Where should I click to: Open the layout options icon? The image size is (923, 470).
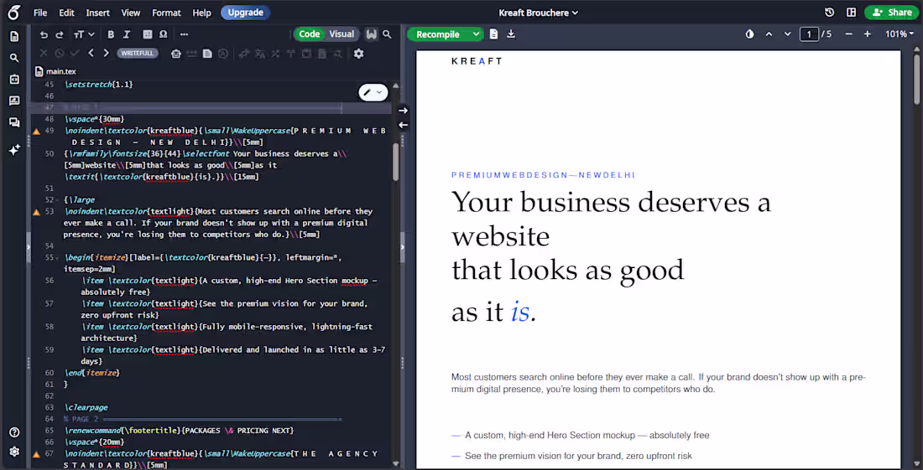coord(851,13)
